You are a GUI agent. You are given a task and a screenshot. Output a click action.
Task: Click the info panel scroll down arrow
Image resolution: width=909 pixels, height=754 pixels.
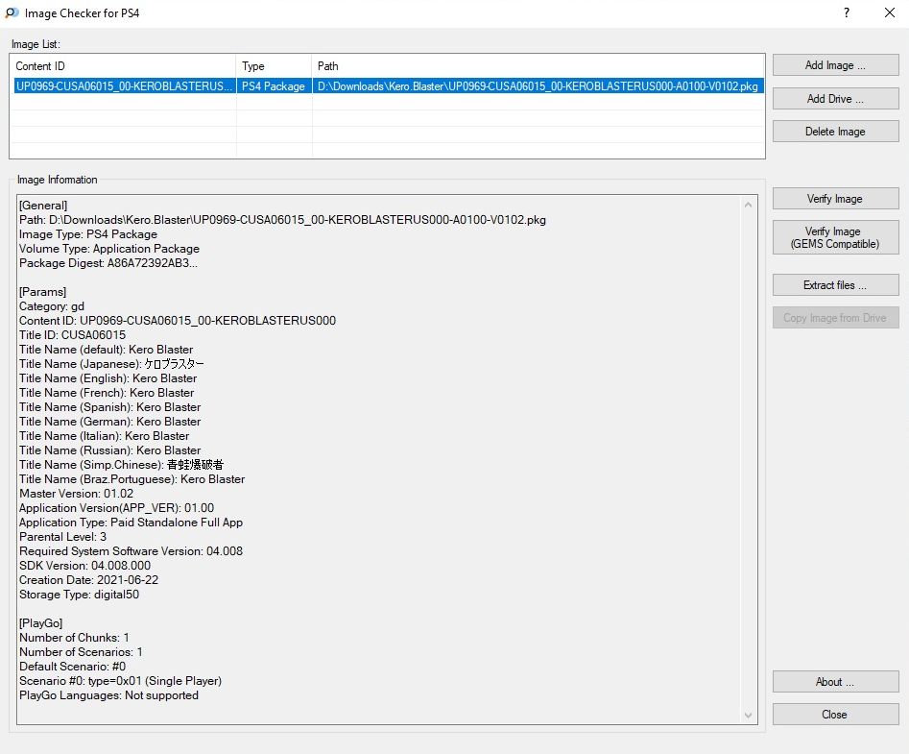pos(749,716)
